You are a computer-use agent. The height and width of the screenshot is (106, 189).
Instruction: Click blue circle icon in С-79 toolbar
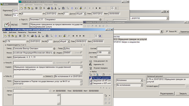(x=56, y=36)
